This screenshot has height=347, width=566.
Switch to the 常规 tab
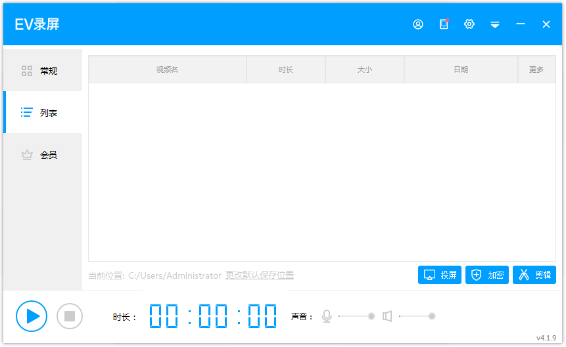[43, 71]
